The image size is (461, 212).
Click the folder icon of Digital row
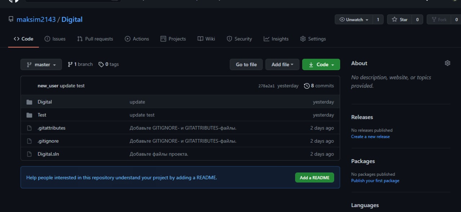(x=30, y=102)
